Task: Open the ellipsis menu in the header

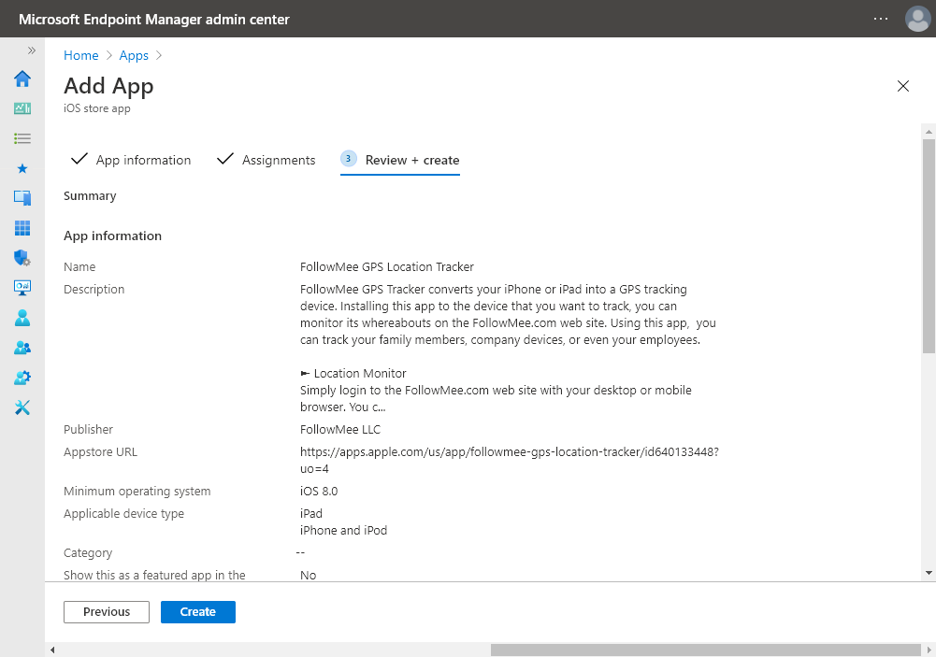Action: [x=881, y=19]
